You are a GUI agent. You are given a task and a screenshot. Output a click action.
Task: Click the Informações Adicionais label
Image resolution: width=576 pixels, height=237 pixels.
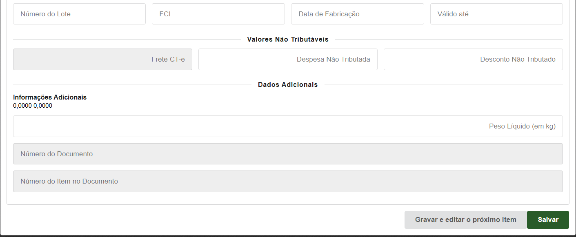(x=50, y=97)
